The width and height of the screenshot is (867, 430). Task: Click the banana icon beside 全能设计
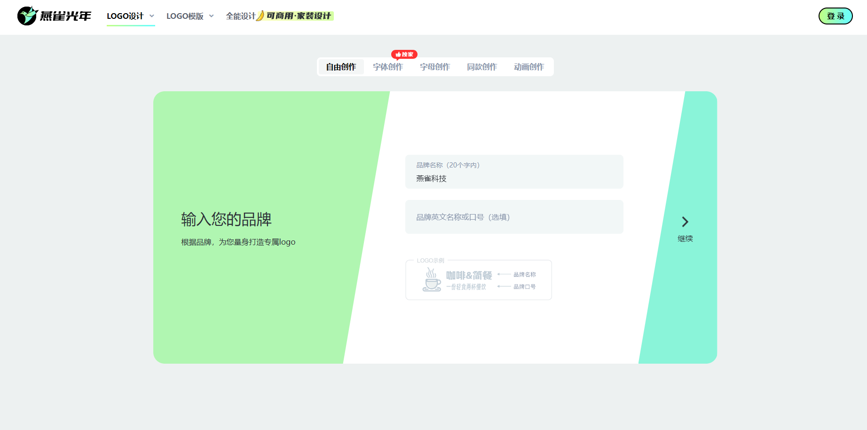click(x=260, y=16)
